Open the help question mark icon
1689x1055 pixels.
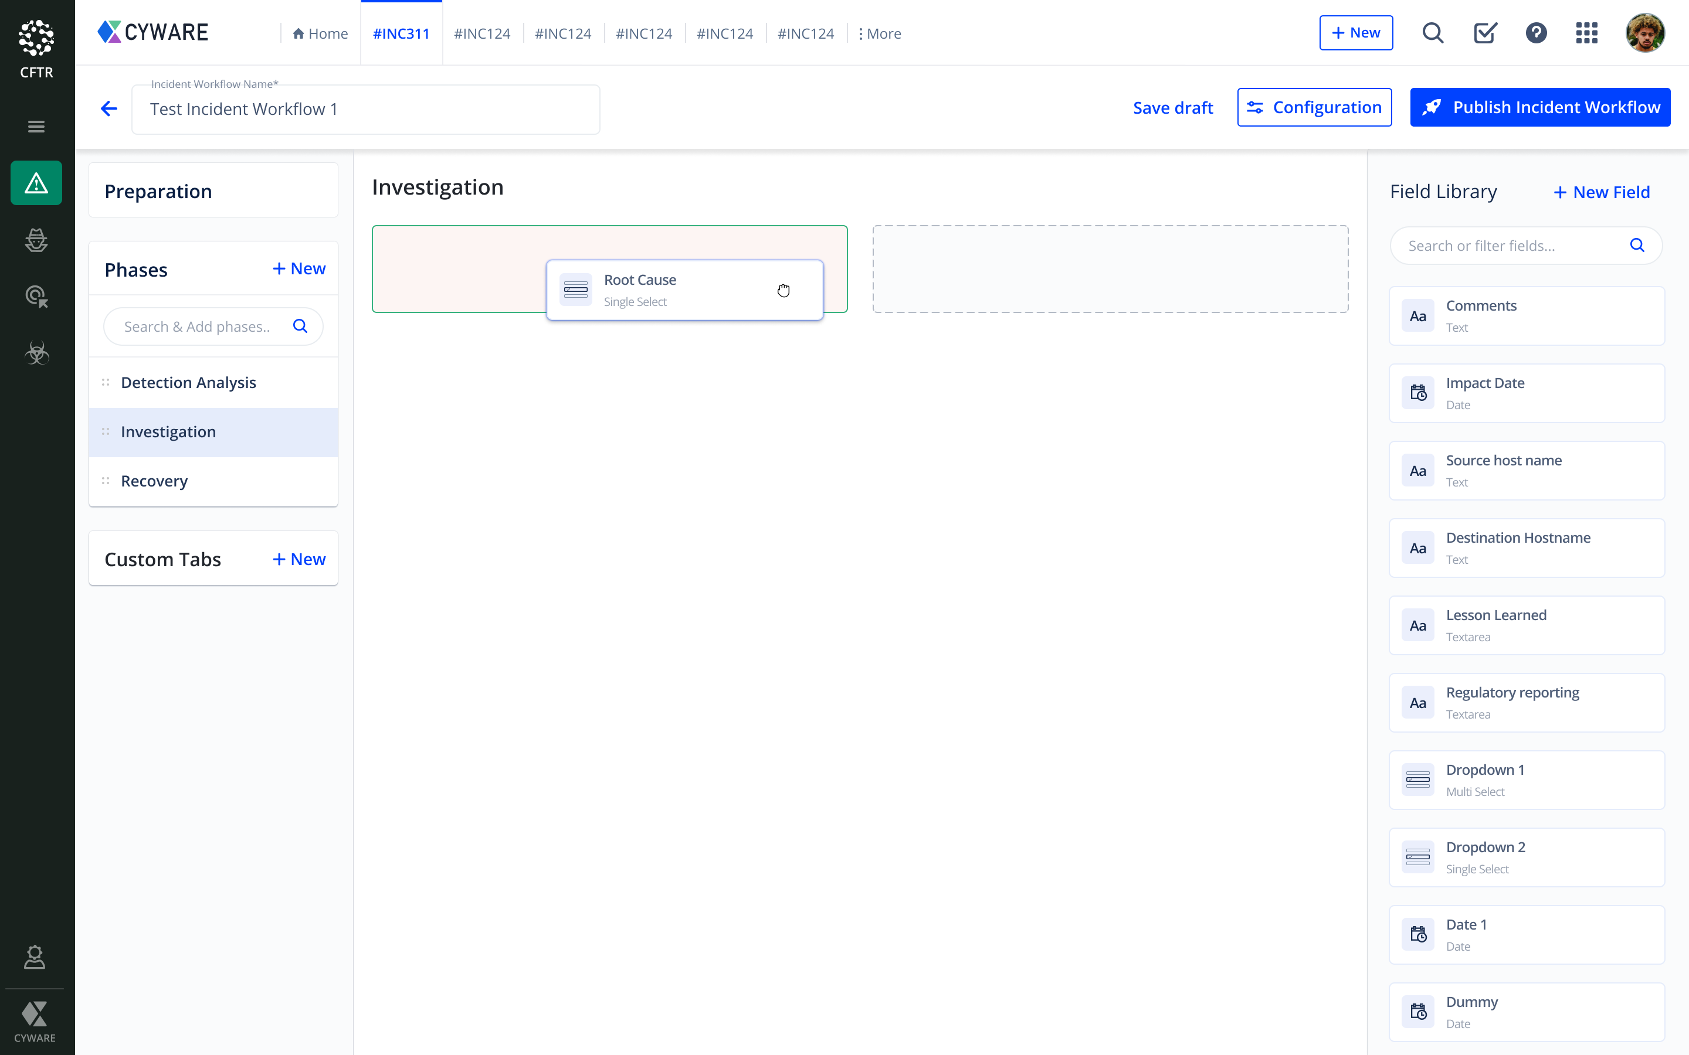(x=1535, y=33)
